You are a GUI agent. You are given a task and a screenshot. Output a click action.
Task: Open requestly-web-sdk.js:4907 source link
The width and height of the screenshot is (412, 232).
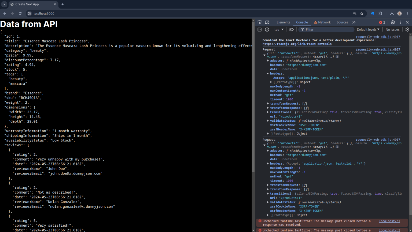(378, 37)
